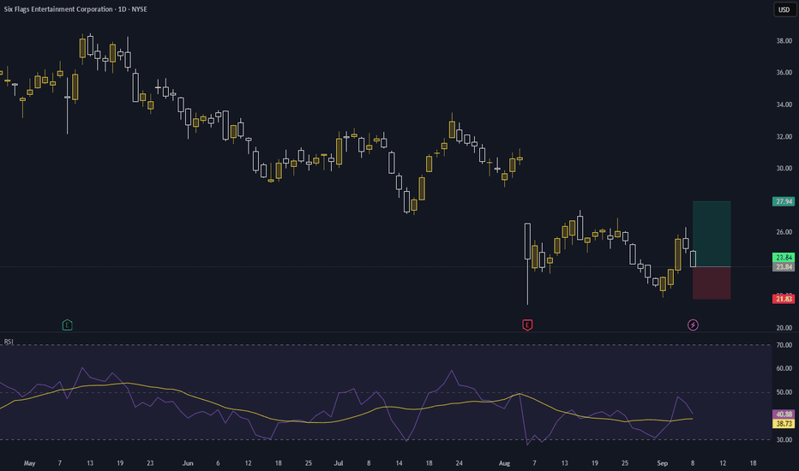Viewport: 799px width, 471px height.
Task: Click the green earnings E marker in May
Action: [x=67, y=325]
